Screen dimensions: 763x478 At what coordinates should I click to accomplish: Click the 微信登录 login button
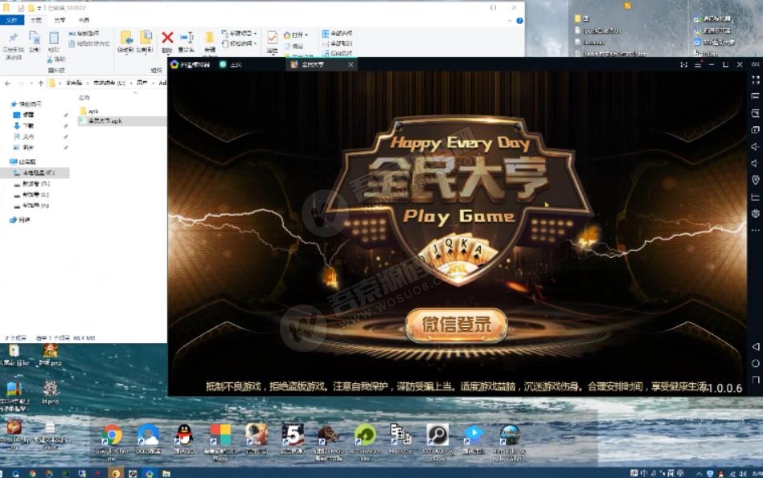(456, 325)
